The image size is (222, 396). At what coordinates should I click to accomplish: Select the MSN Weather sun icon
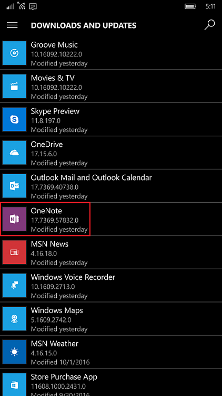tap(14, 352)
